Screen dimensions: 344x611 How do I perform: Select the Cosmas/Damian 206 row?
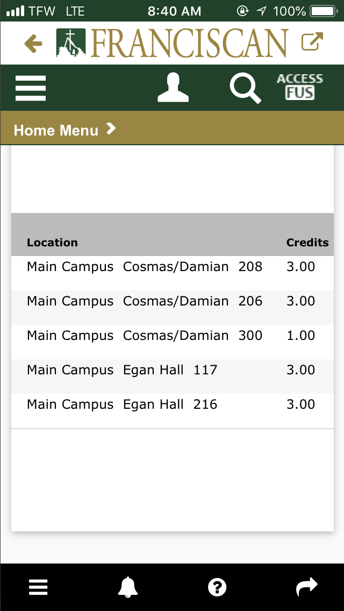(x=172, y=301)
